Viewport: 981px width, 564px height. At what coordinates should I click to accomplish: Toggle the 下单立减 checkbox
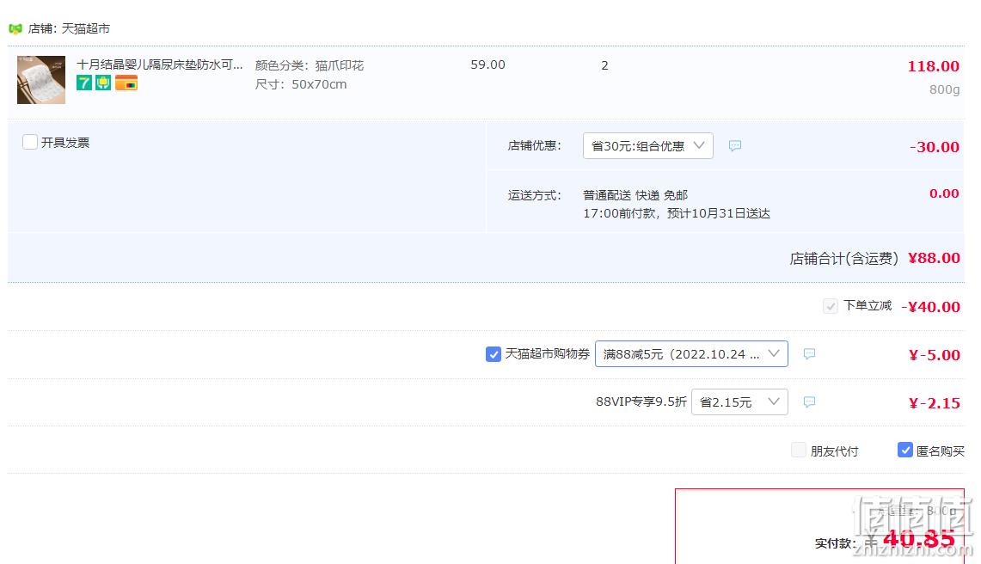831,306
